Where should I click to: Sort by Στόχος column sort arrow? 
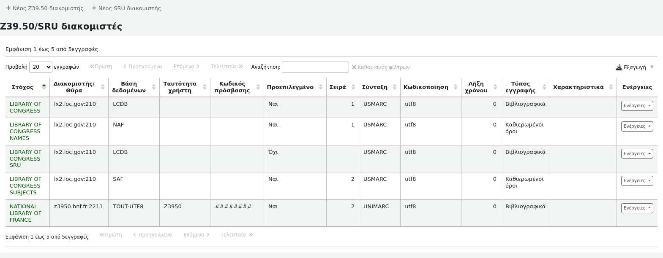click(x=44, y=87)
